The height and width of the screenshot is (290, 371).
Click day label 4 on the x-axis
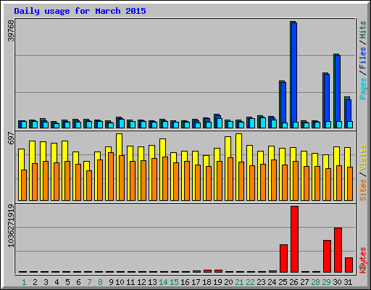tap(57, 282)
